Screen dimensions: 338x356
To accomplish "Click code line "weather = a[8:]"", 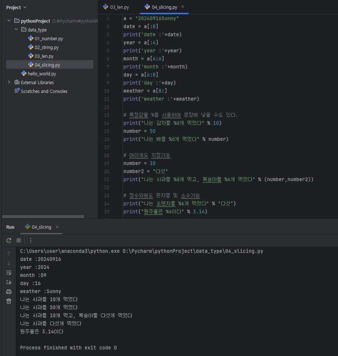I will (x=145, y=91).
